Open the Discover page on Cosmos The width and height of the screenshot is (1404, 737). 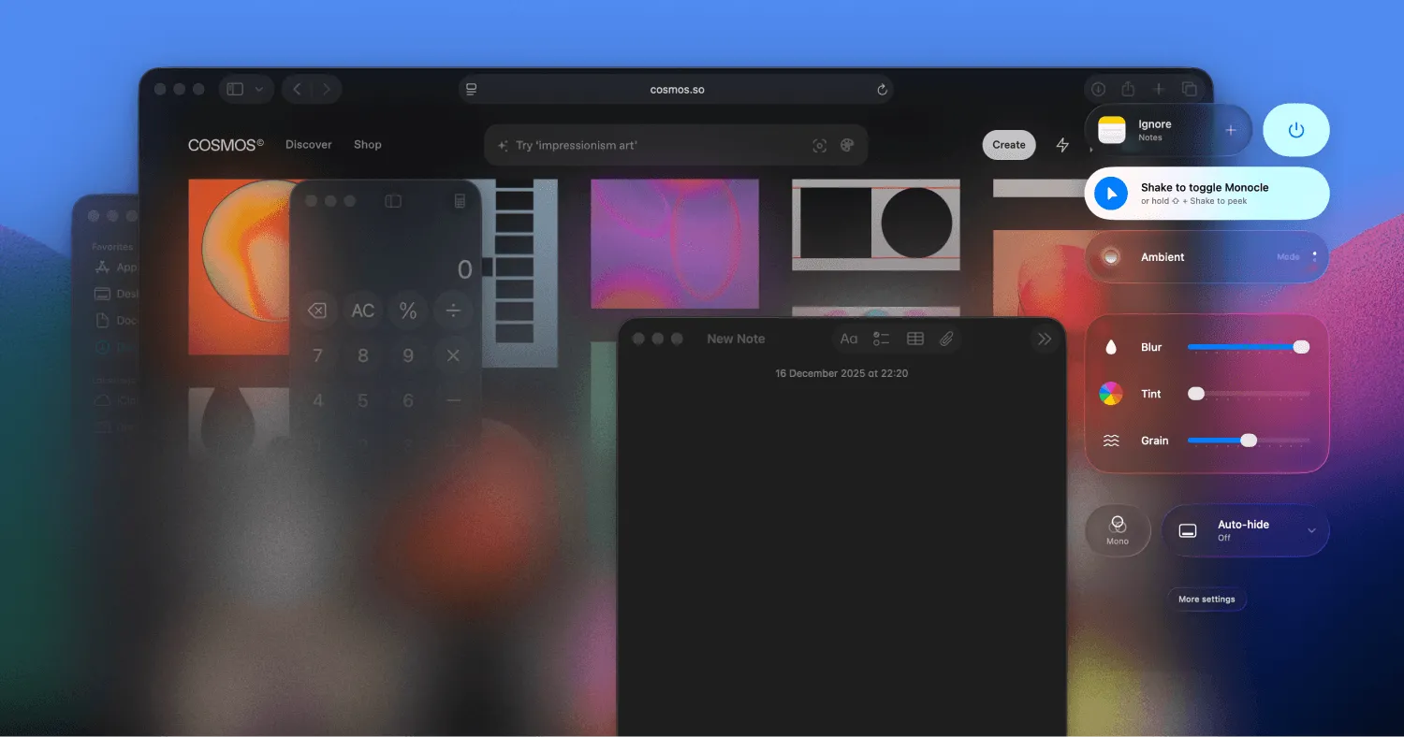pyautogui.click(x=309, y=145)
